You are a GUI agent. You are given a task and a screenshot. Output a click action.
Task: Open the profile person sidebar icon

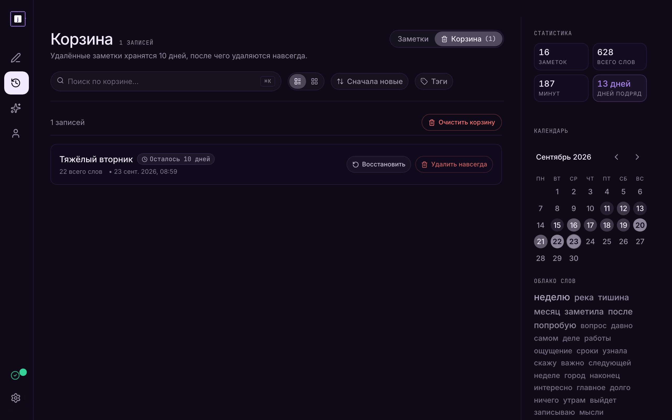16,133
